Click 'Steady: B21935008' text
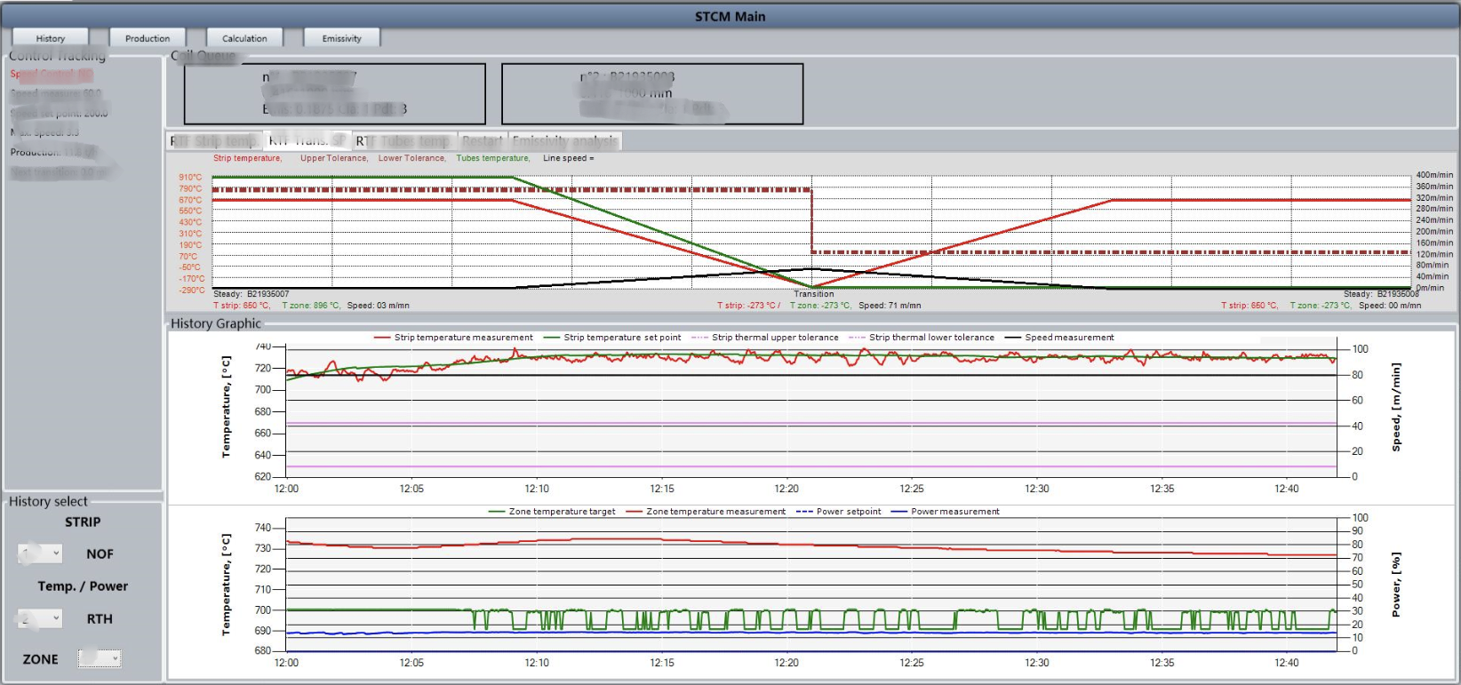The width and height of the screenshot is (1461, 685). [x=1381, y=294]
